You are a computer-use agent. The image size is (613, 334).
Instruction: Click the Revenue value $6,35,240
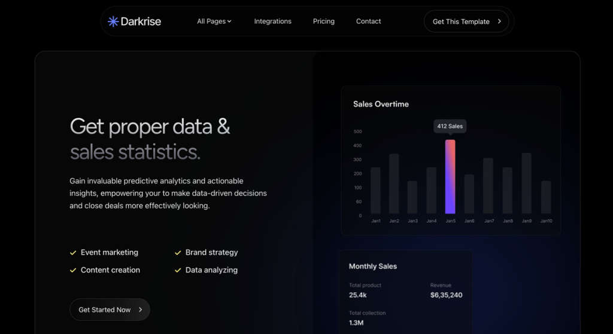tap(446, 295)
